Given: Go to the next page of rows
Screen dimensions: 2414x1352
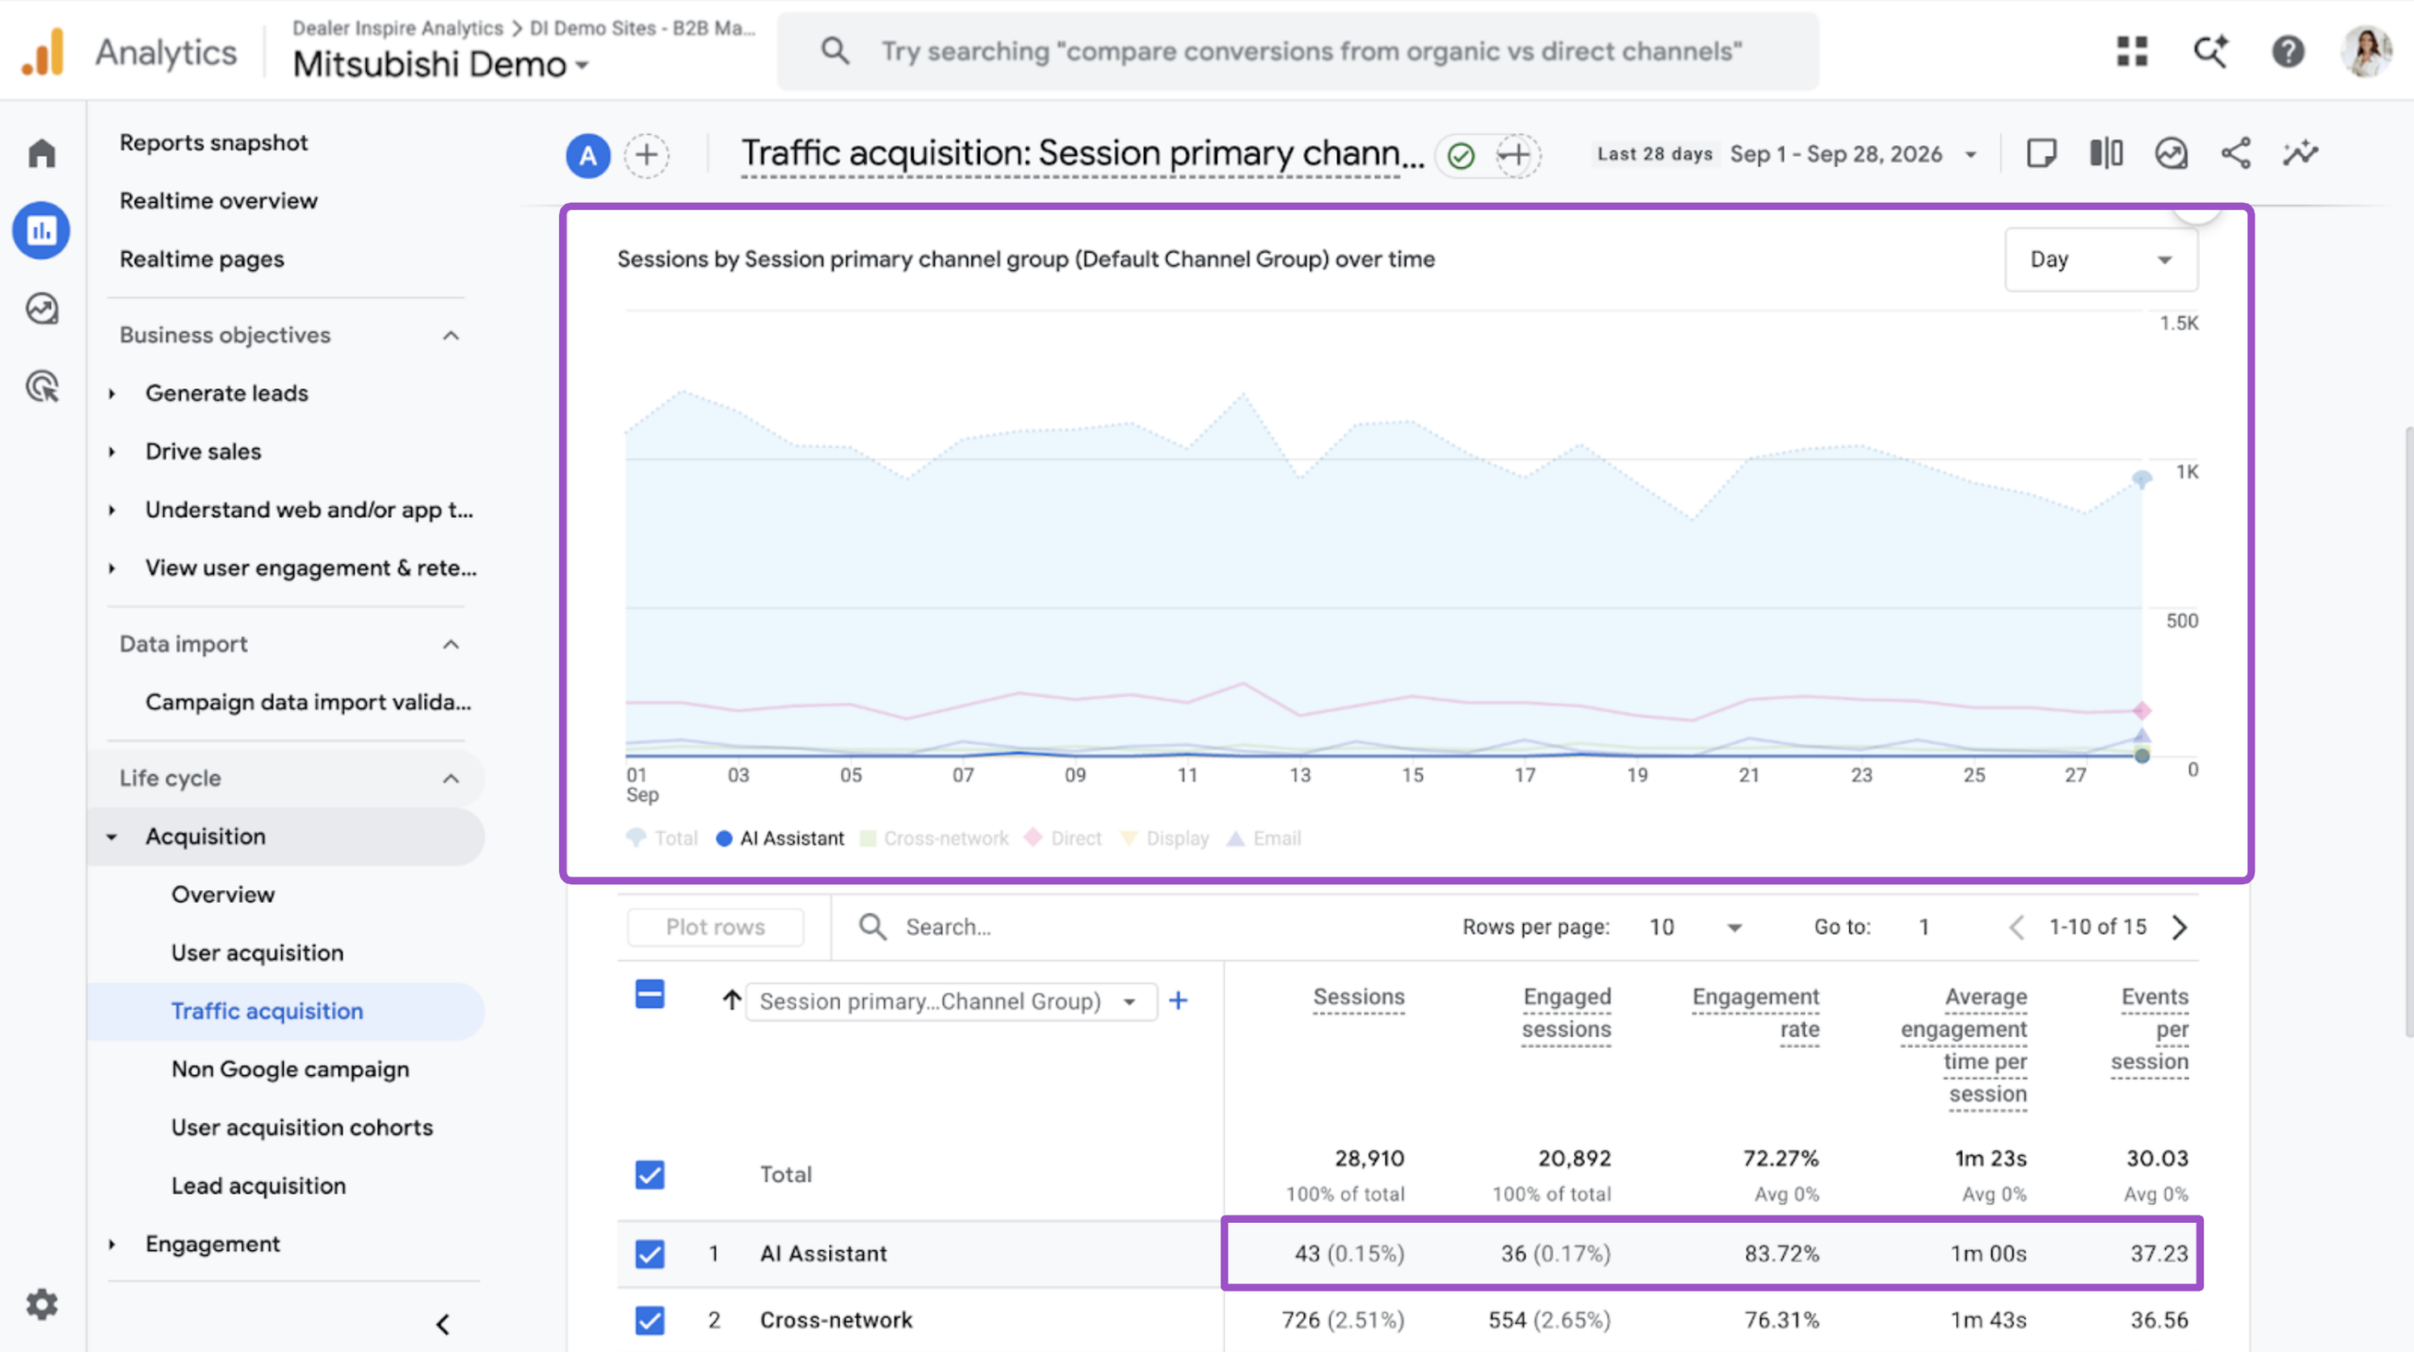Looking at the screenshot, I should tap(2179, 927).
